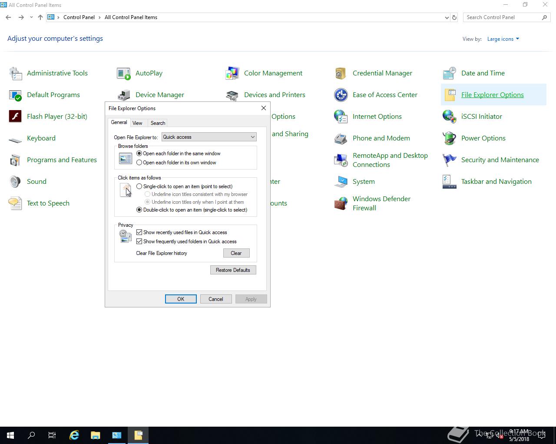556x444 pixels.
Task: Close the File Explorer Options dialog
Action: (263, 108)
